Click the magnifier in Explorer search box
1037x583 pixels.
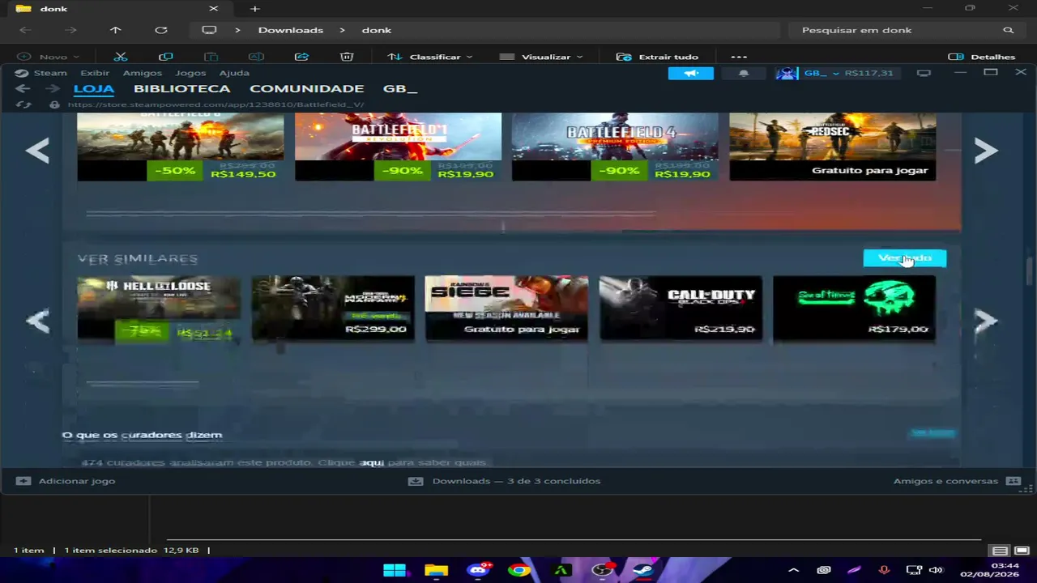click(1009, 30)
